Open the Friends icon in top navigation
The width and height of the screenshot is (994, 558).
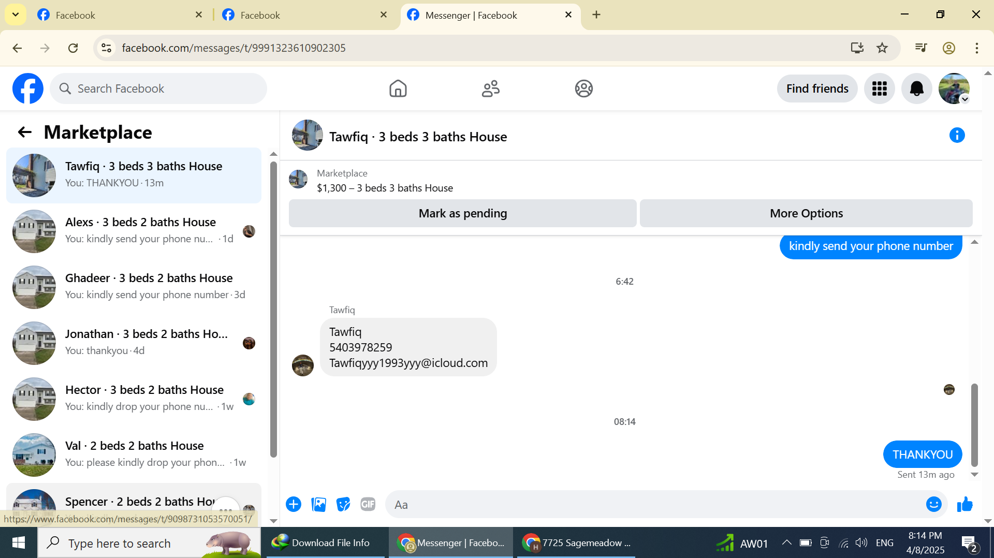[x=491, y=89]
